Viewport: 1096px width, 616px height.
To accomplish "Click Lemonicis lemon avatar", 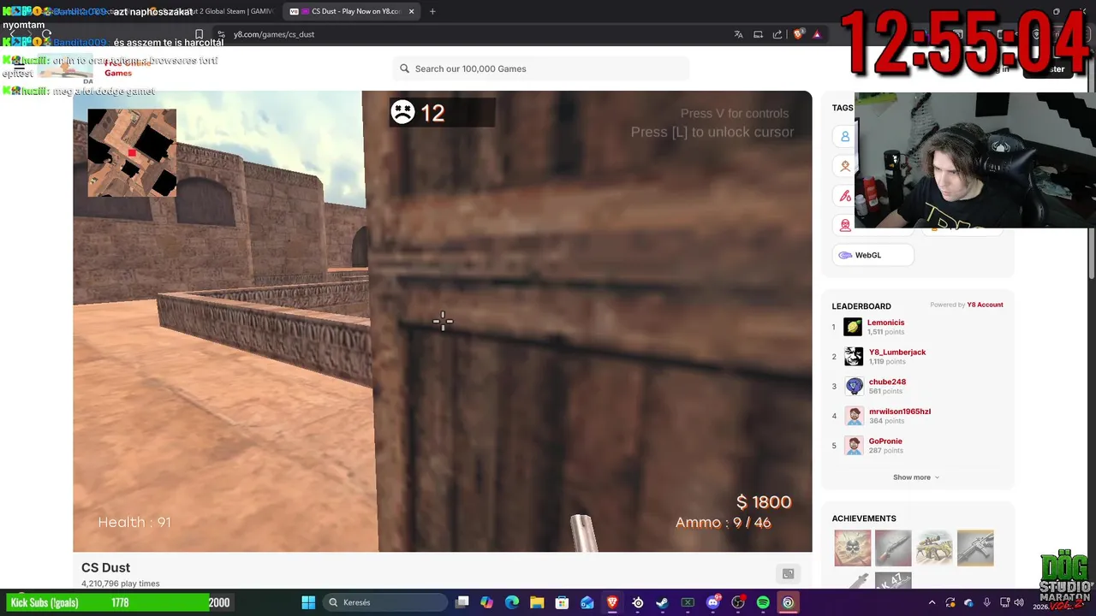I will point(853,327).
